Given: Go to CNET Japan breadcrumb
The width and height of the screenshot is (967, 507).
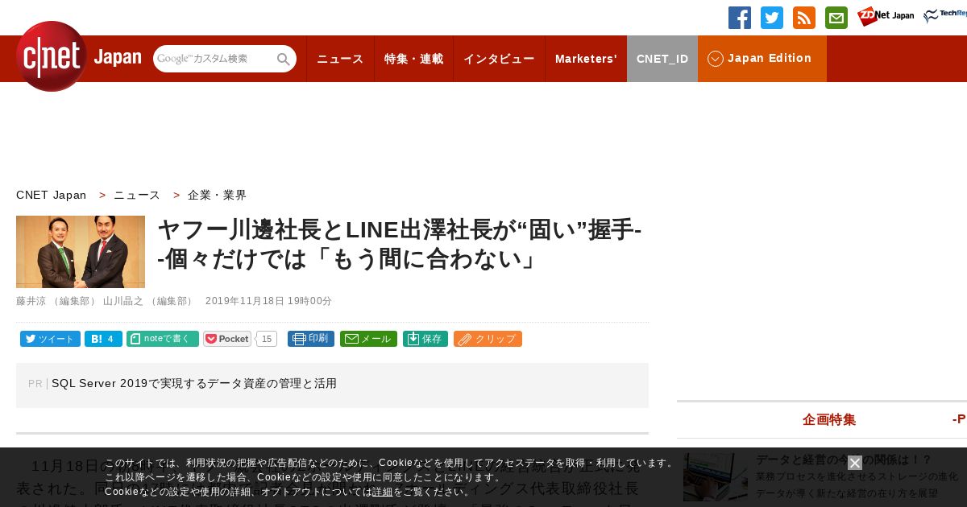Looking at the screenshot, I should tap(51, 195).
